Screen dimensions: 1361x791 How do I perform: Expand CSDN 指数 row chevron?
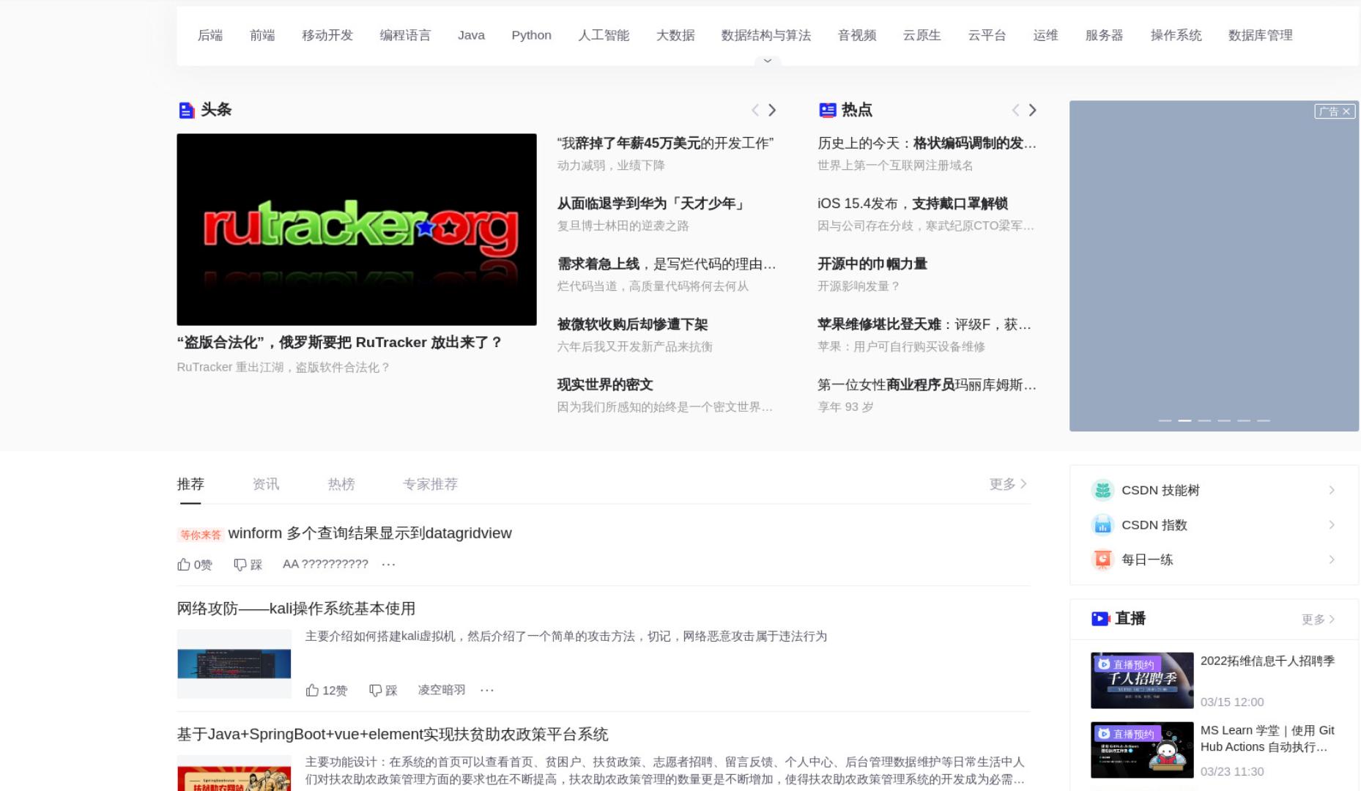pos(1332,524)
